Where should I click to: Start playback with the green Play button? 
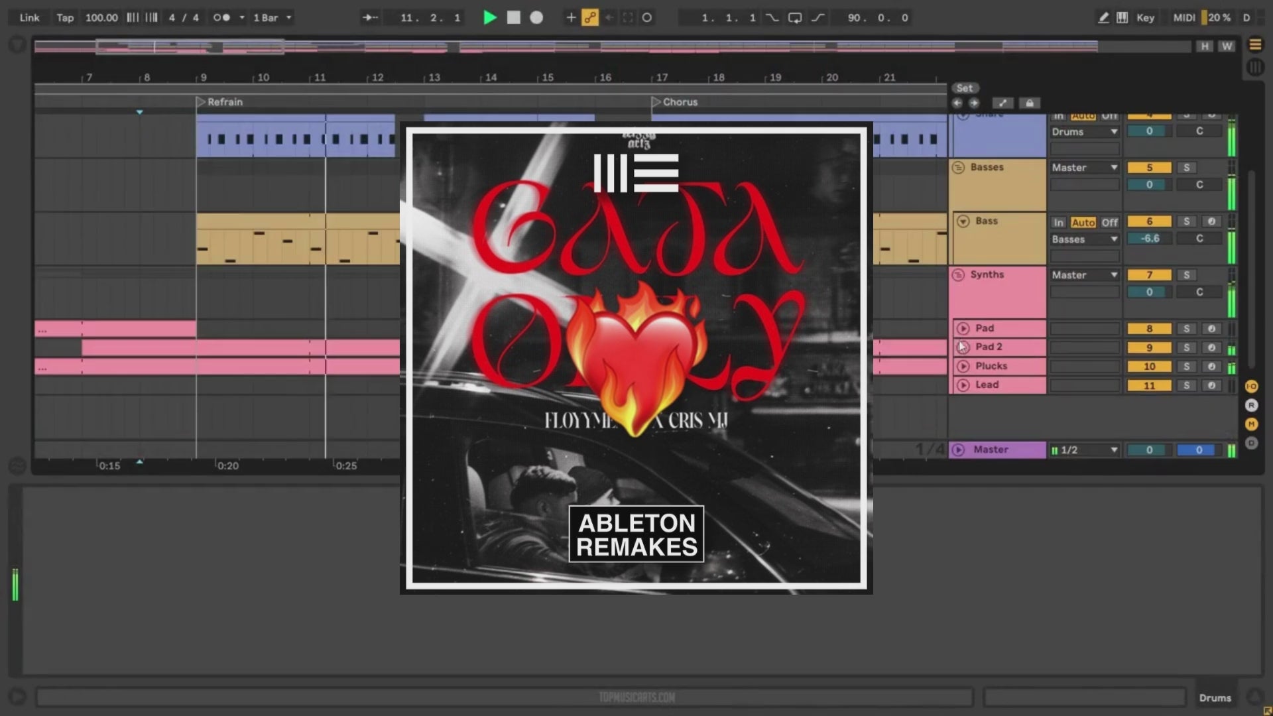tap(490, 18)
